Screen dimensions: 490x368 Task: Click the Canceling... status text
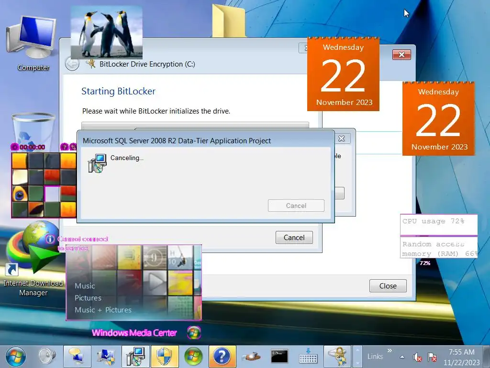click(127, 158)
